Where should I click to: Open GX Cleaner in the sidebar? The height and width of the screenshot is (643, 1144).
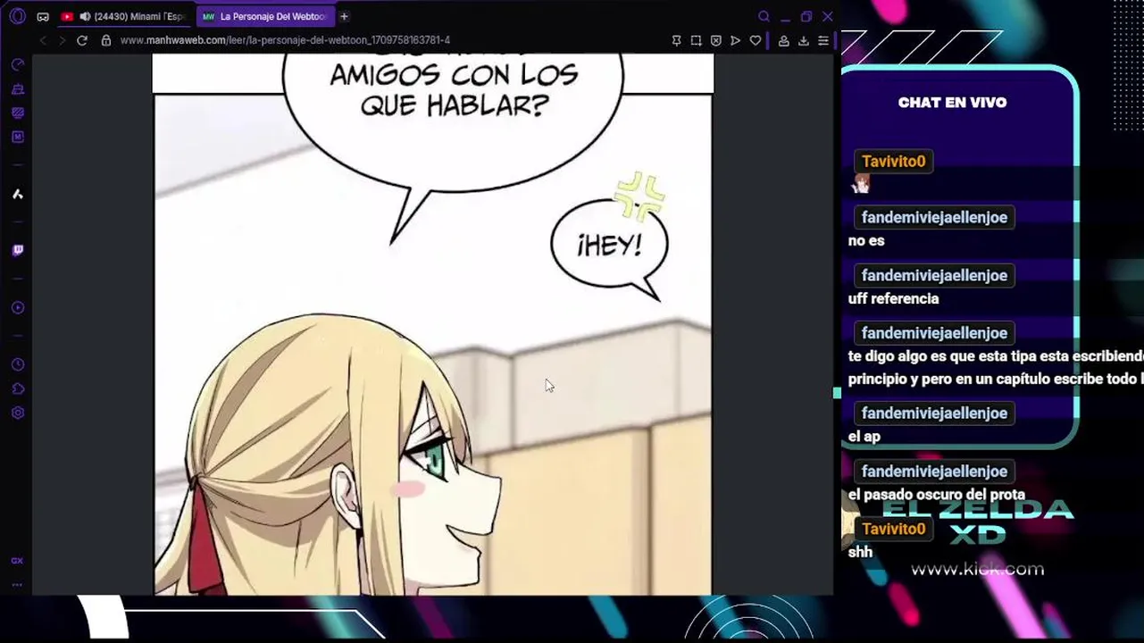pyautogui.click(x=17, y=89)
